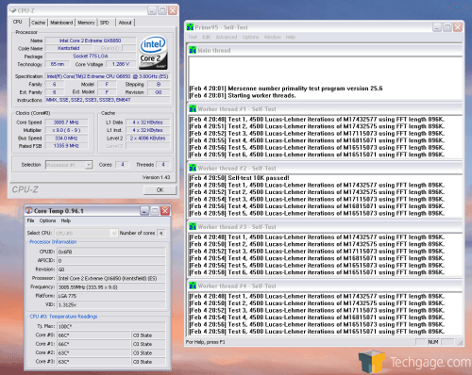Viewport: 472px width, 375px height.
Task: Click the OK button in CPU-Z
Action: [160, 190]
